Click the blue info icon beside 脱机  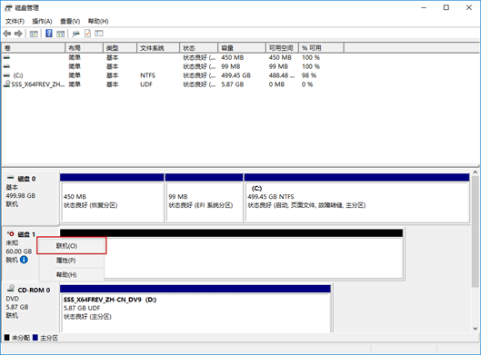pos(24,260)
